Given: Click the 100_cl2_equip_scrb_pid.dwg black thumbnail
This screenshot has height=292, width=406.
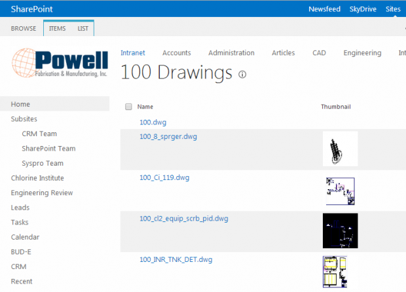Looking at the screenshot, I should tap(340, 230).
